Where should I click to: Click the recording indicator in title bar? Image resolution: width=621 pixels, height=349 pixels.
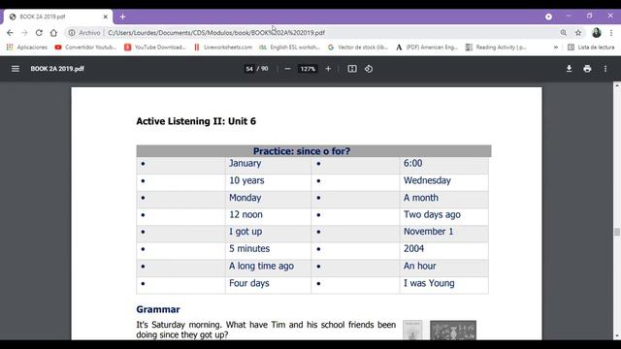point(548,16)
